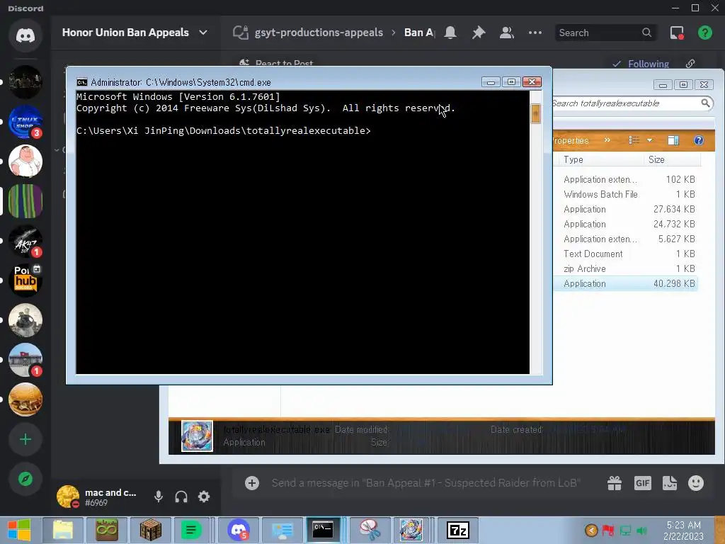Show pinned messages pin icon
This screenshot has height=544, width=725.
click(x=479, y=33)
